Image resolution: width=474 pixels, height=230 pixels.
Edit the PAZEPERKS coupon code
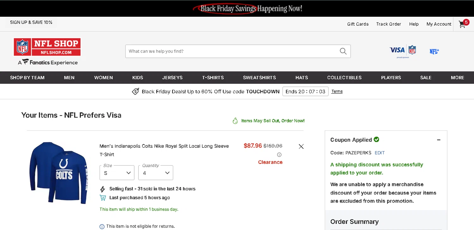pos(380,153)
